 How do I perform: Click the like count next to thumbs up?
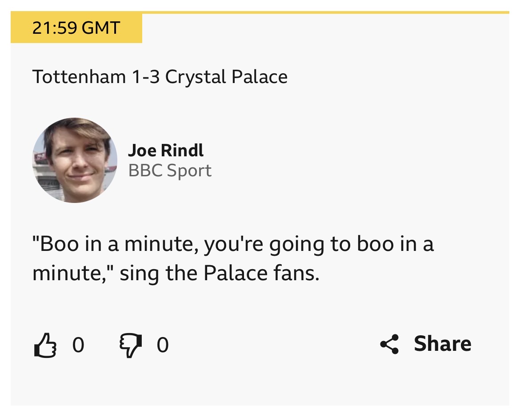[x=78, y=345]
